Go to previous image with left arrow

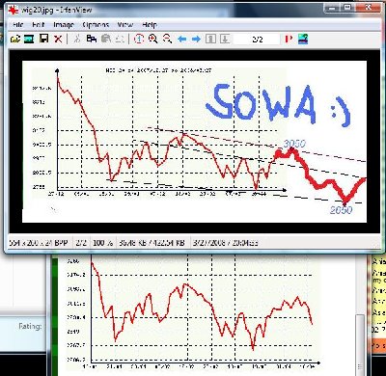click(x=181, y=40)
